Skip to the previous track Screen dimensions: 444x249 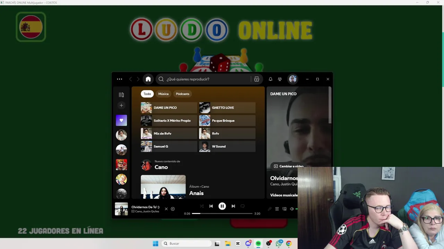[x=211, y=206]
